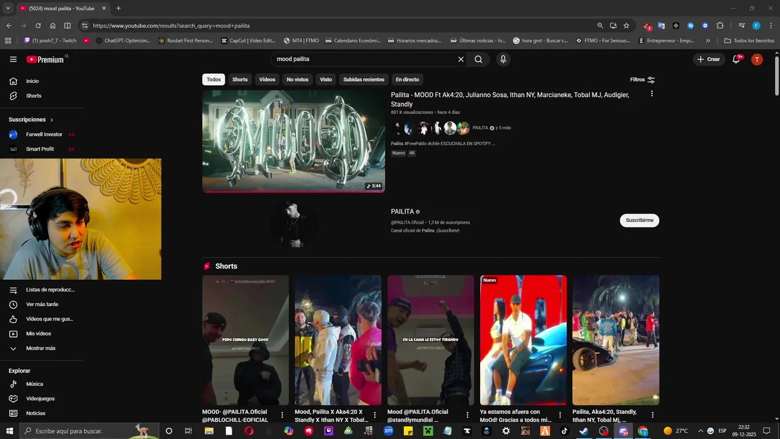Open the Ya estamos afuera short thumbnail
Viewport: 780px width, 439px height.
(x=523, y=340)
